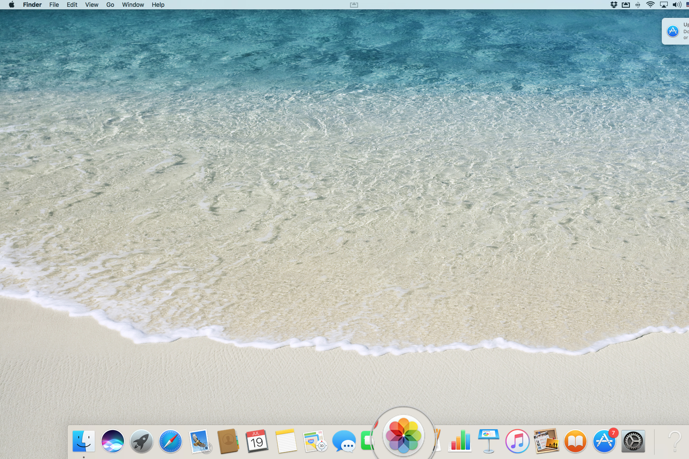Launch iBooks from the Dock
This screenshot has height=459, width=689.
click(x=575, y=441)
